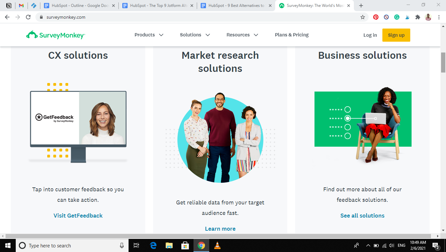Switch to the blue pinned tab

tap(34, 6)
